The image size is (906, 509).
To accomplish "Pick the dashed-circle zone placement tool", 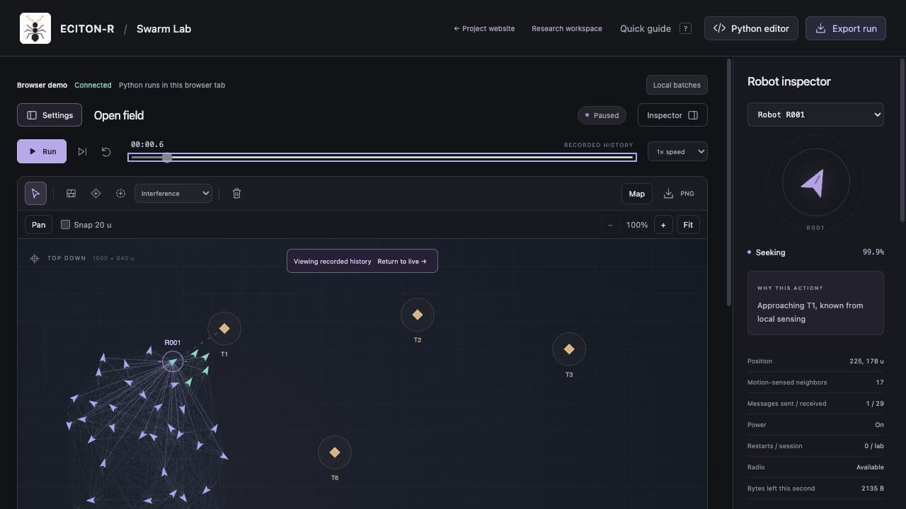I will pos(120,193).
